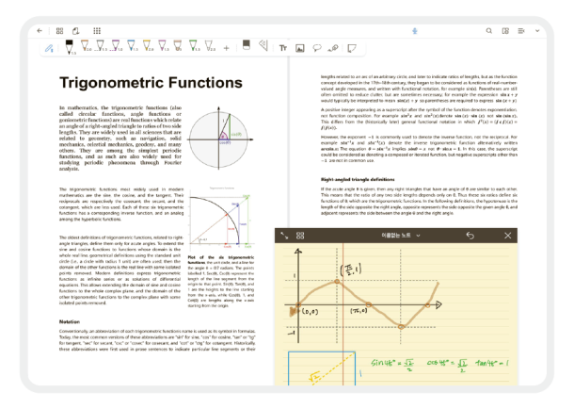Select the link gesture tool
The width and height of the screenshot is (574, 409).
[x=333, y=48]
